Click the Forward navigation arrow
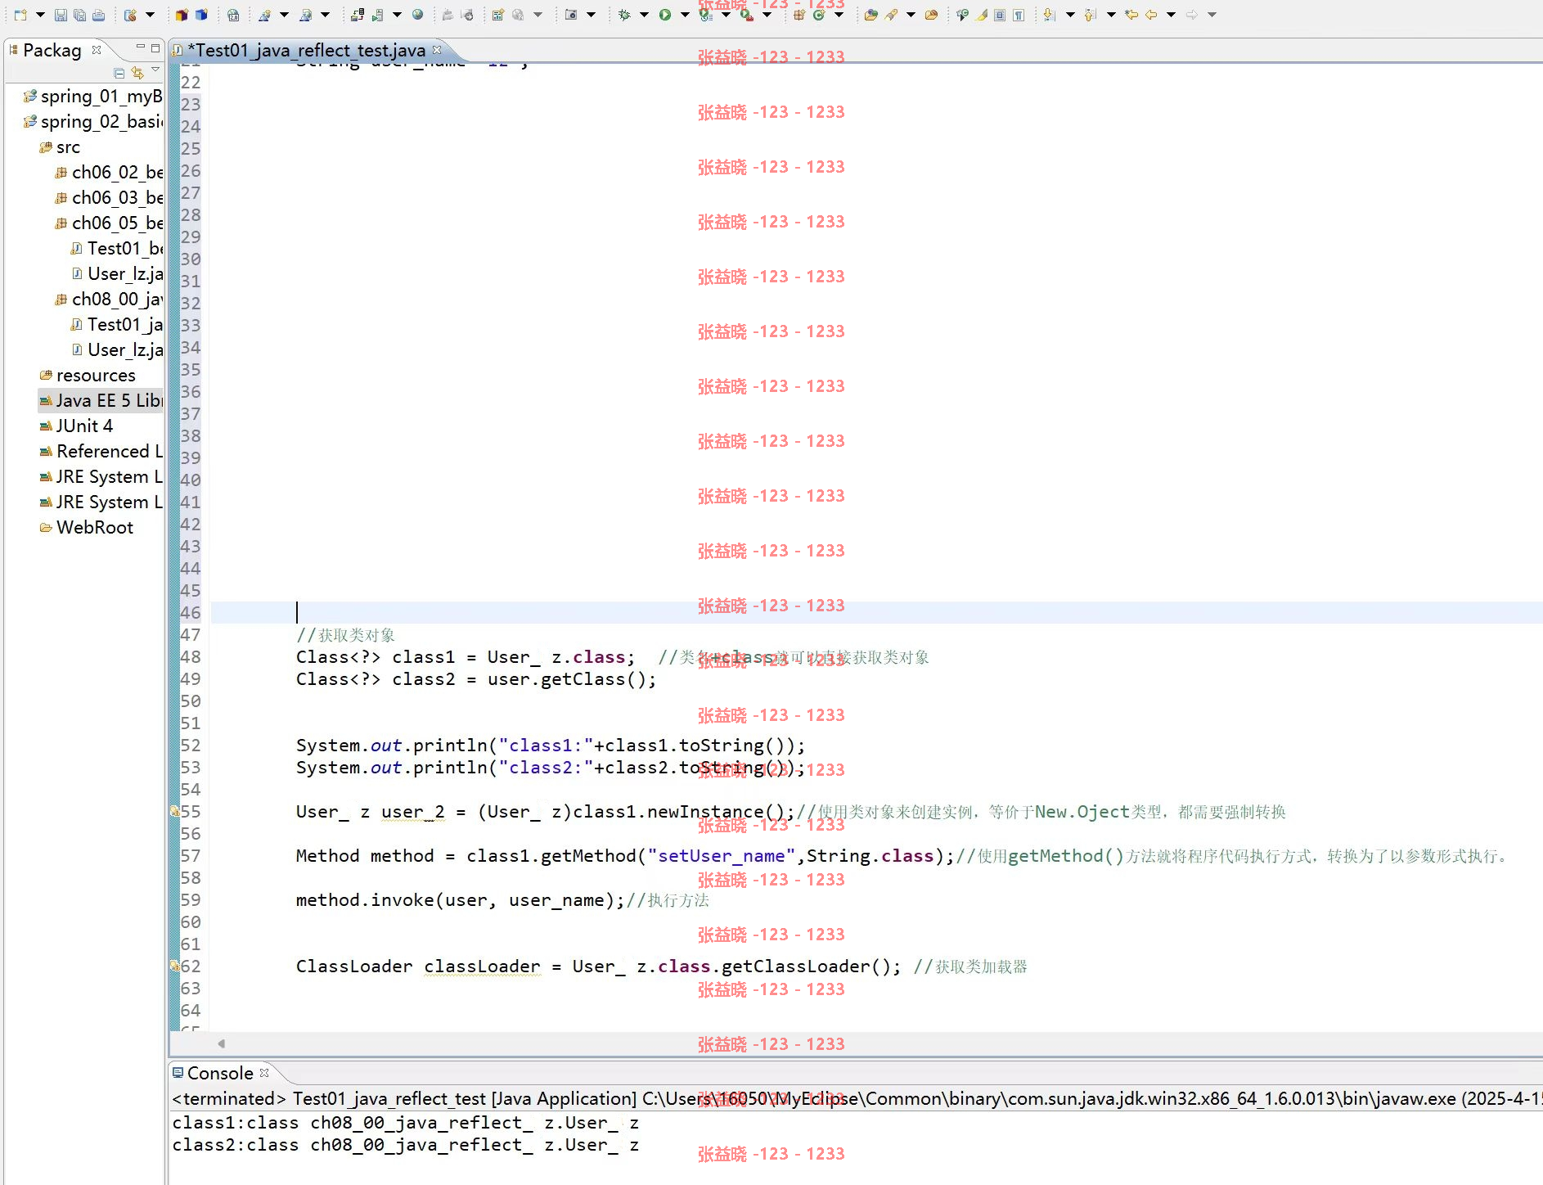 pyautogui.click(x=1192, y=15)
